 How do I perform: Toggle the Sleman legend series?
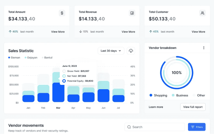14,57
